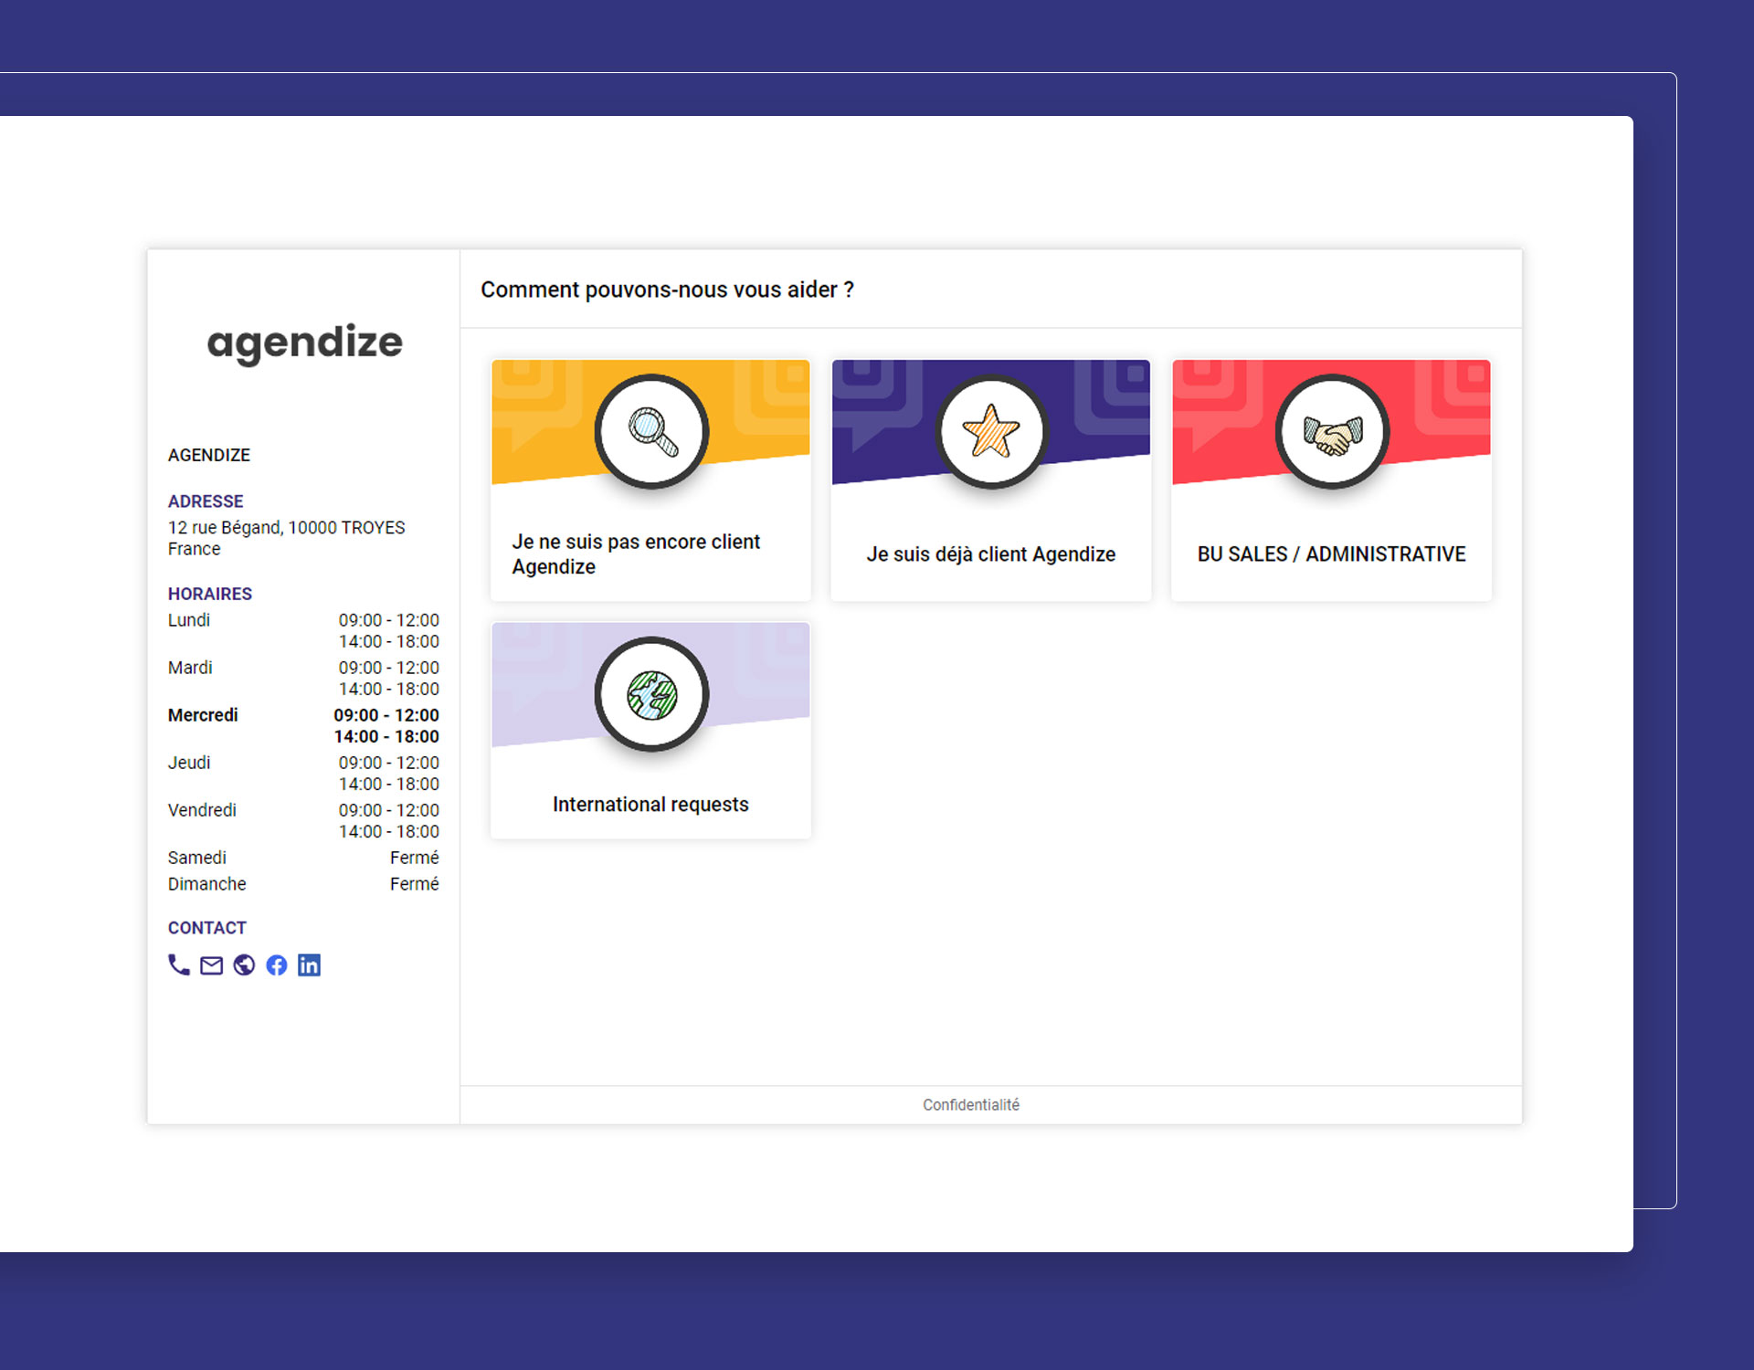Click the address "12 rue Bégand, 10000 TROYES"
Image resolution: width=1754 pixels, height=1370 pixels.
pos(285,527)
